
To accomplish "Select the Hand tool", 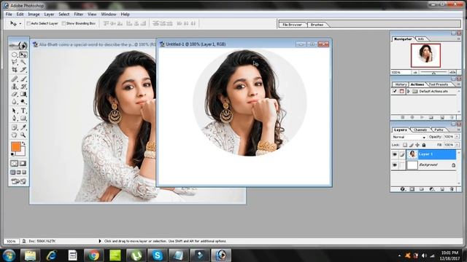I will pos(15,135).
